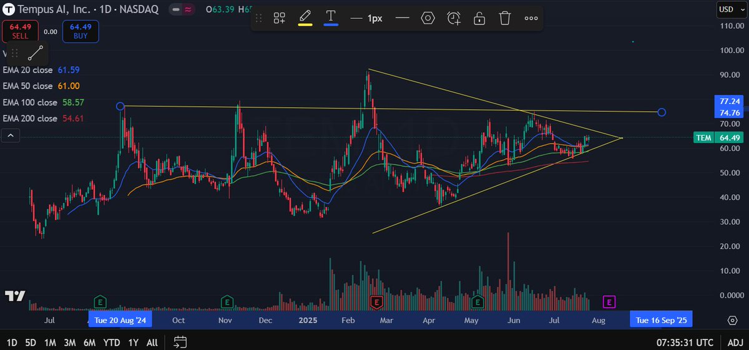Change the line color via pencil icon
Viewport: 749px width, 350px height.
[x=305, y=18]
